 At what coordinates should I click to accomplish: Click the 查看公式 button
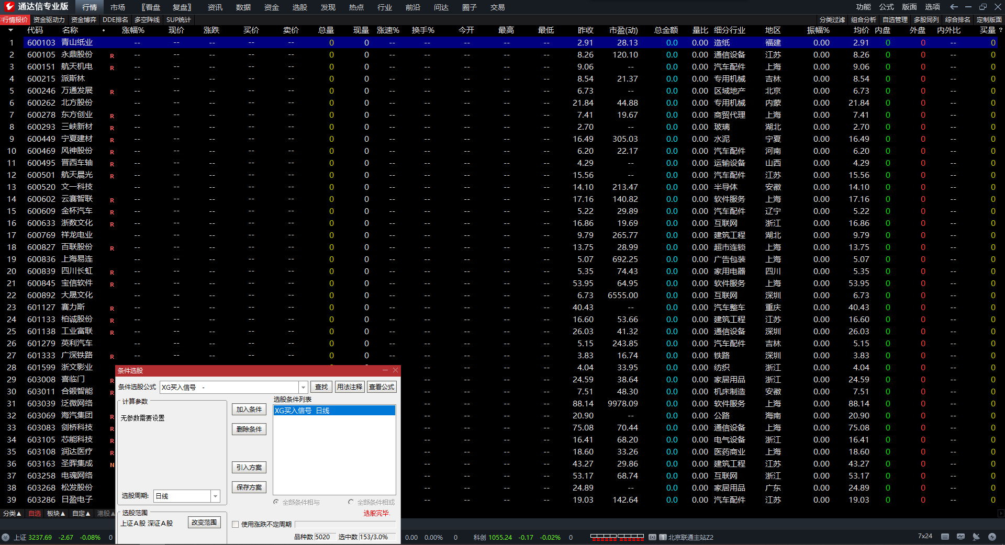point(382,387)
